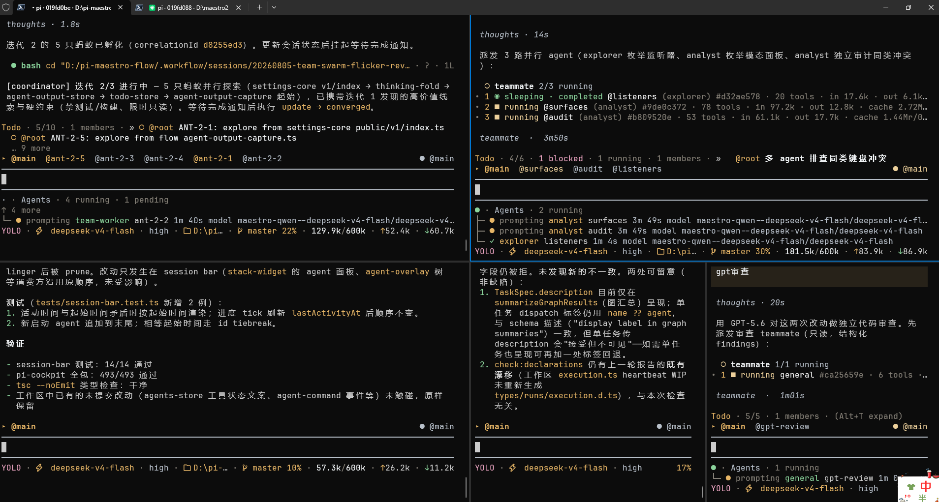Click lightning icon in bottom-middle pane status
Viewport: 939px width, 502px height.
(x=512, y=468)
